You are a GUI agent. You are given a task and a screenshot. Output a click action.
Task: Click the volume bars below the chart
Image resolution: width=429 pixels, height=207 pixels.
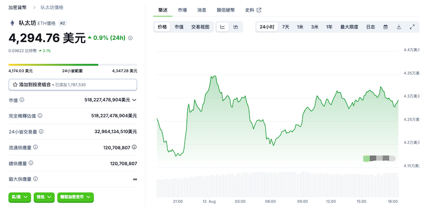coord(277,184)
